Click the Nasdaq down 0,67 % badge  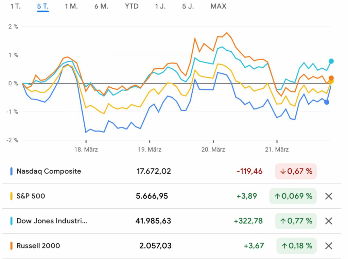(x=296, y=171)
